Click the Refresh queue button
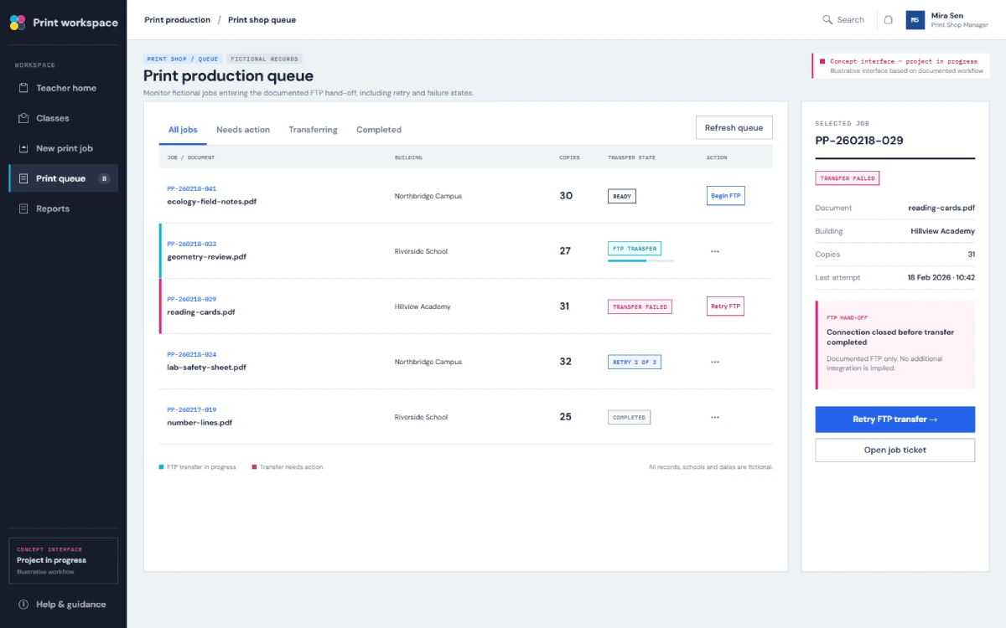This screenshot has height=628, width=1006. [734, 128]
